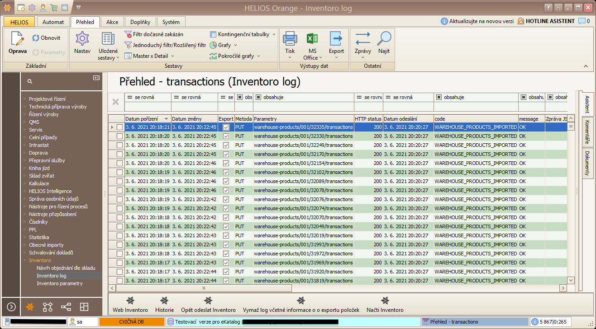
Task: Click Web Inventoro action icon
Action: (x=130, y=301)
